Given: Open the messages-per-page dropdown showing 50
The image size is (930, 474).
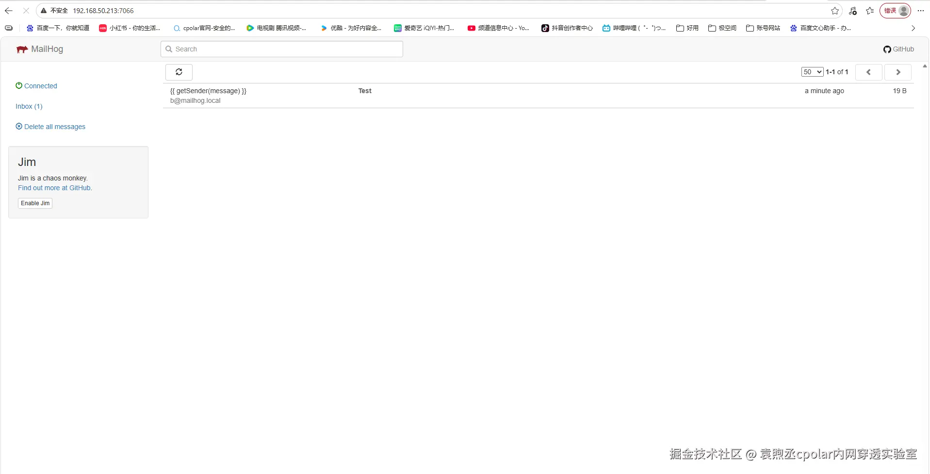Looking at the screenshot, I should tap(812, 72).
